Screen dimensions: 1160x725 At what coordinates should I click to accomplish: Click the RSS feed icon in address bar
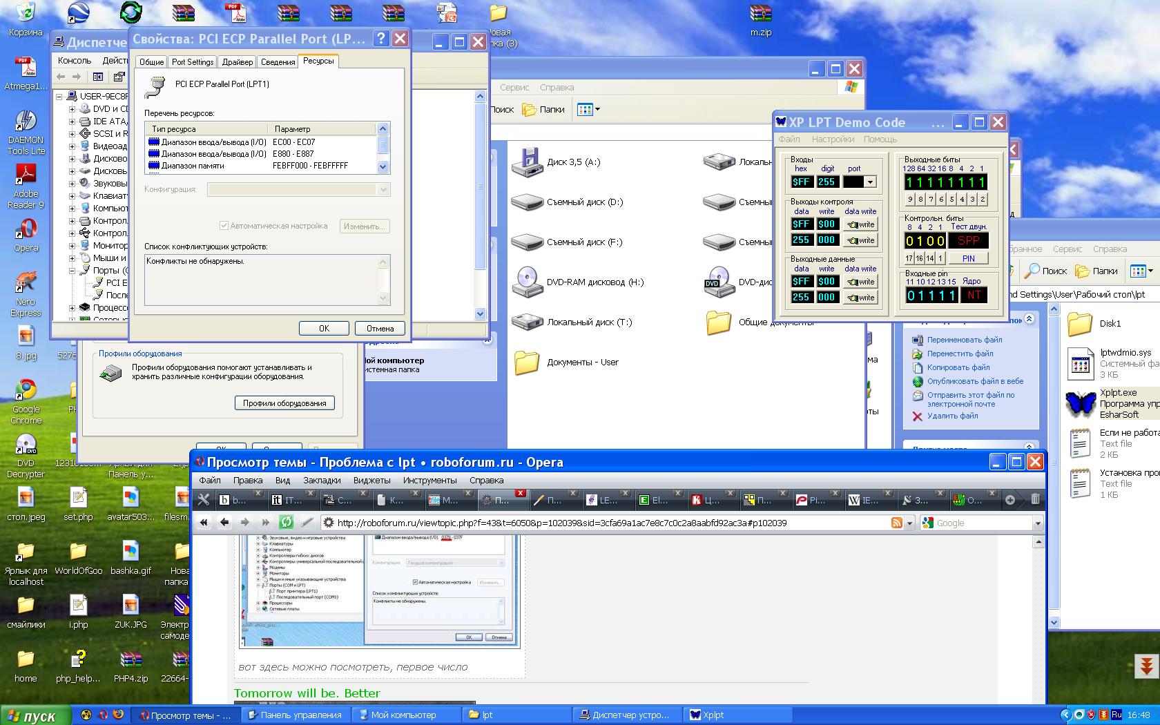point(896,523)
